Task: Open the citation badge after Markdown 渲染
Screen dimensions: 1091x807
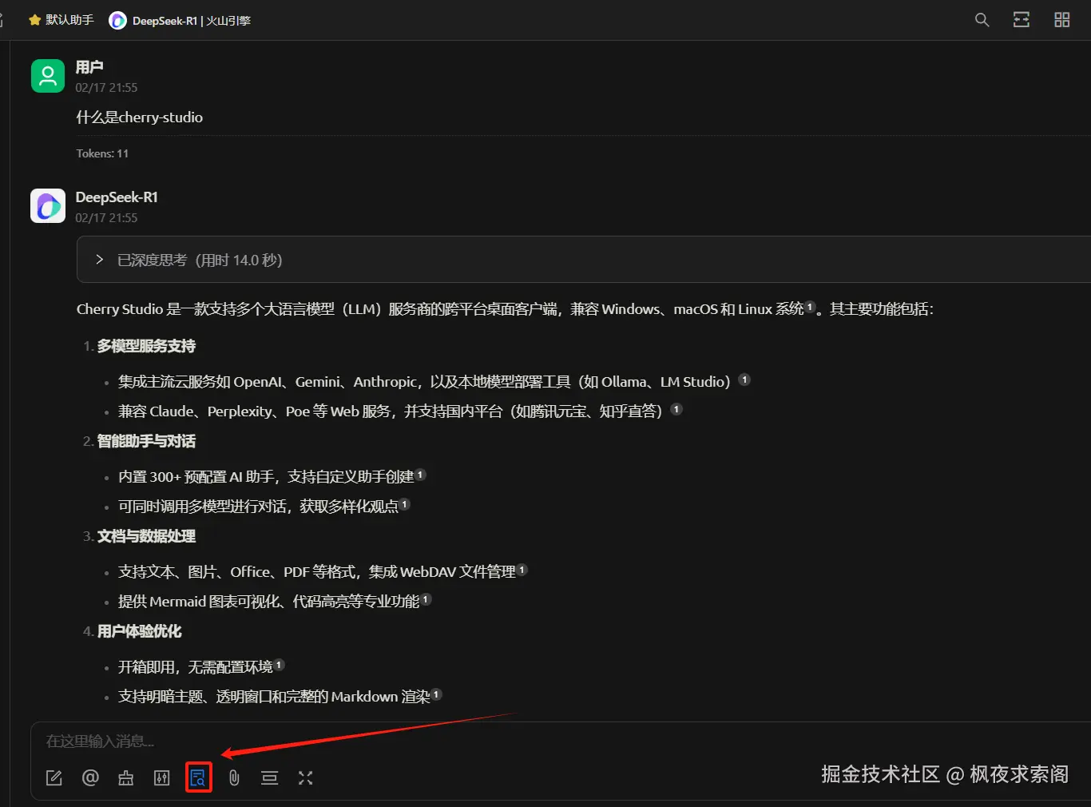Action: [x=436, y=694]
